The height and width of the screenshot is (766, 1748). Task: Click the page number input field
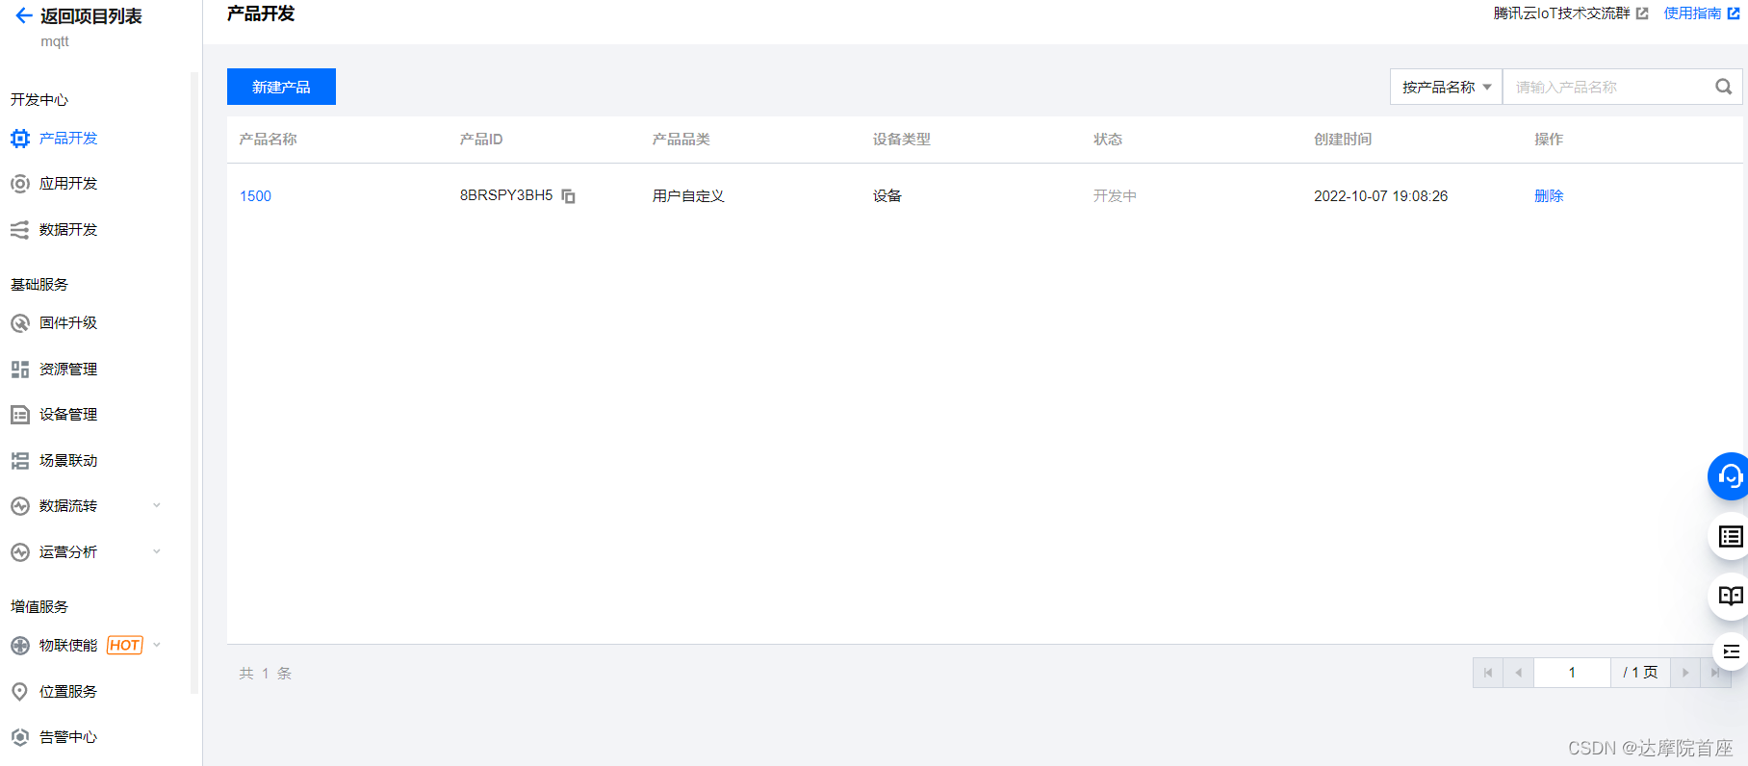(x=1572, y=673)
